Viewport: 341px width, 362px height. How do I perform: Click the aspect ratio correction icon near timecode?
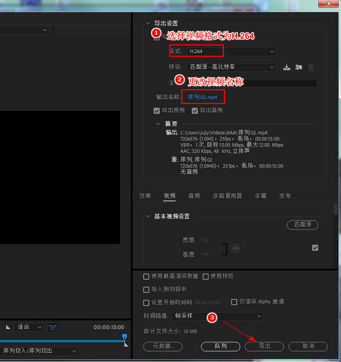[52, 327]
